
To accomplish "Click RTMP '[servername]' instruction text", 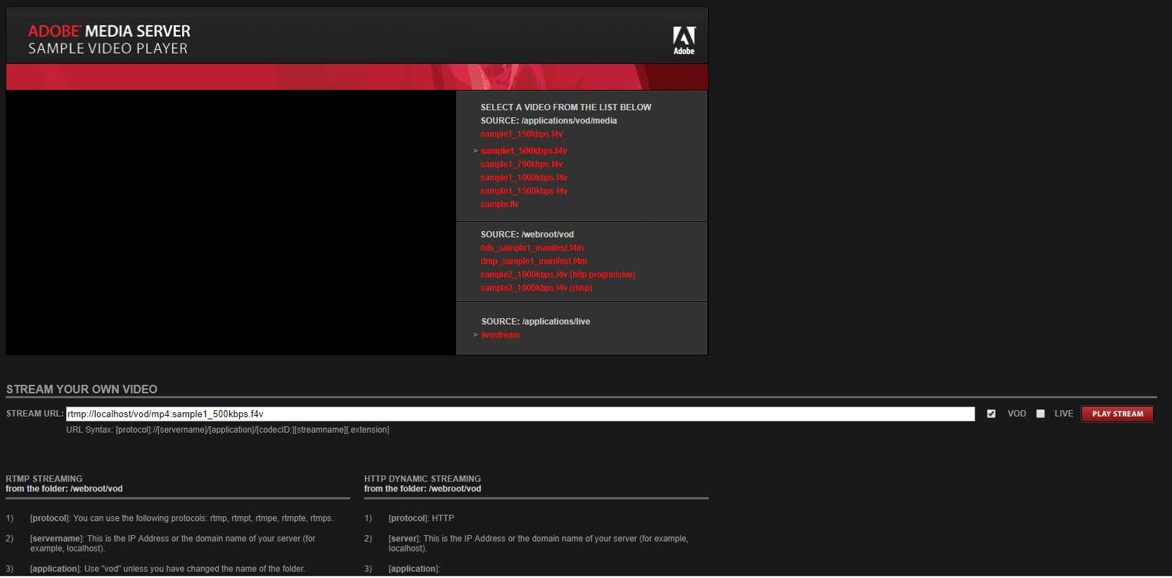I will (173, 544).
